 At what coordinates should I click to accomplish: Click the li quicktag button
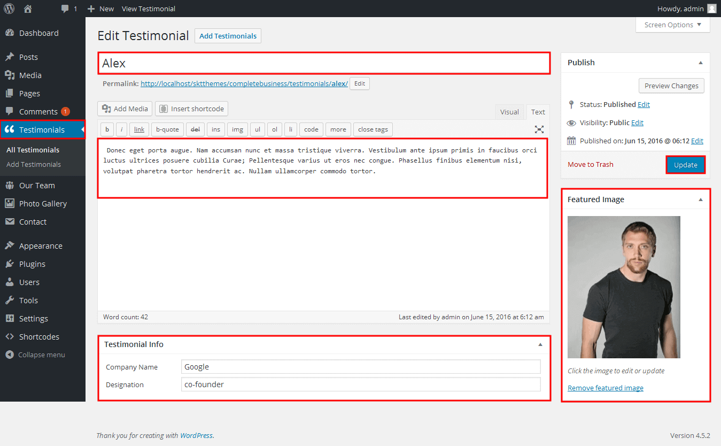(291, 129)
